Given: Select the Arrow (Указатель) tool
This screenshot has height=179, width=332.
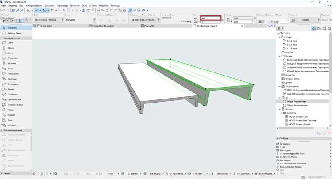Looking at the screenshot, I should pos(16,28).
